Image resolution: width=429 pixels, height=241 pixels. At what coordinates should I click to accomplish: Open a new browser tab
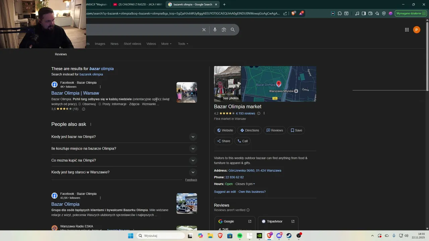pyautogui.click(x=224, y=4)
